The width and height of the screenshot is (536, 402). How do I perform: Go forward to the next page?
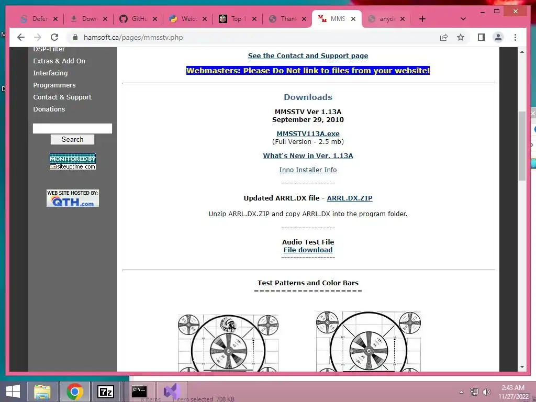point(38,37)
